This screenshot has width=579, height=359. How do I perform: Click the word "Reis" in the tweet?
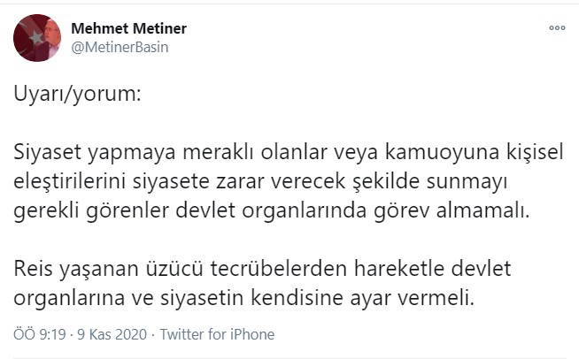coord(31,268)
